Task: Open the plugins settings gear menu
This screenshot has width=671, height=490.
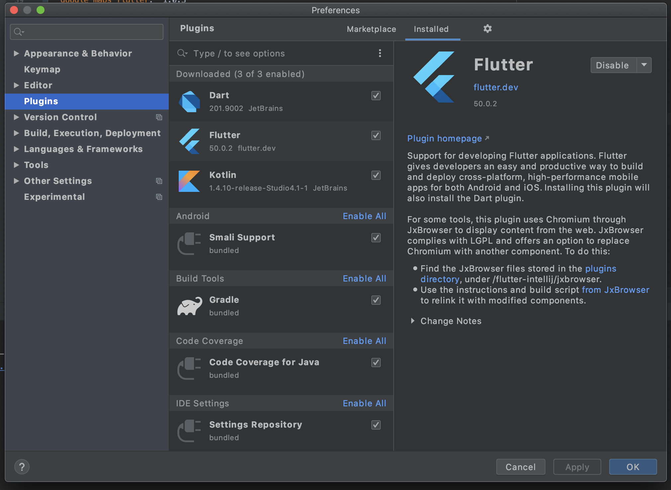Action: [487, 29]
